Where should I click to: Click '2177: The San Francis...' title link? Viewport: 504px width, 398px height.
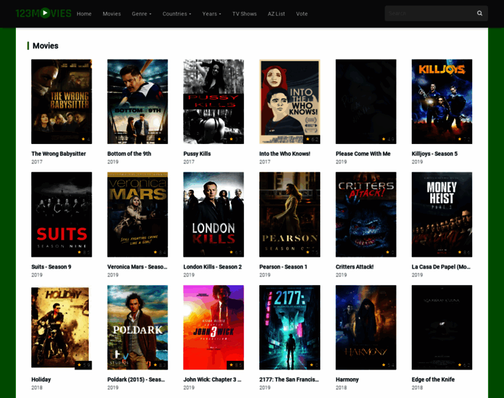point(289,379)
